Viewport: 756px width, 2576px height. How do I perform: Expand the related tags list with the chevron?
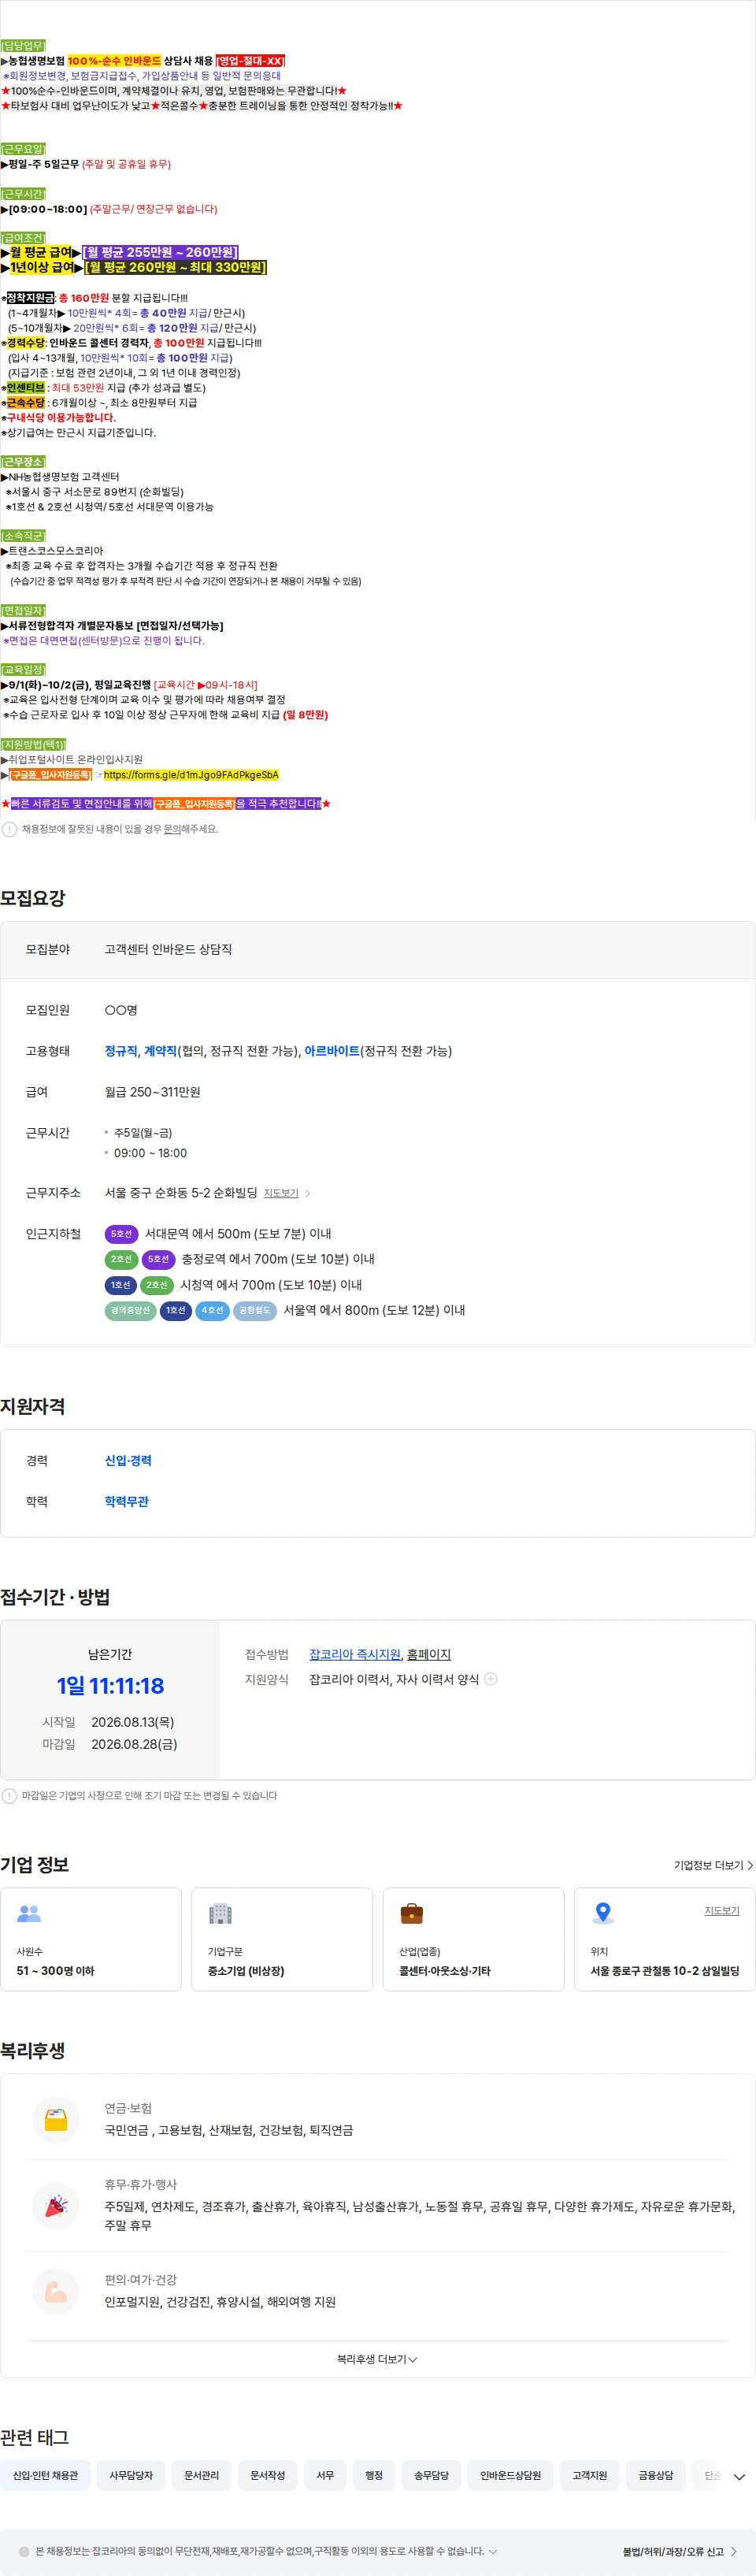pyautogui.click(x=739, y=2476)
